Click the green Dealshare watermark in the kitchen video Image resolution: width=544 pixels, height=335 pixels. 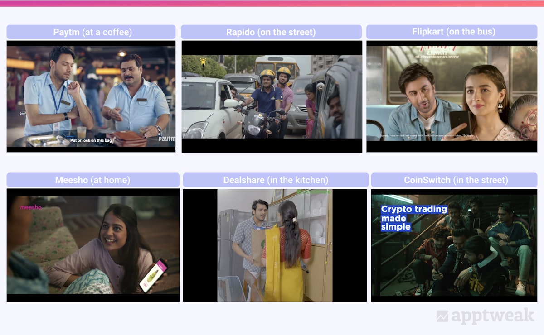point(314,192)
